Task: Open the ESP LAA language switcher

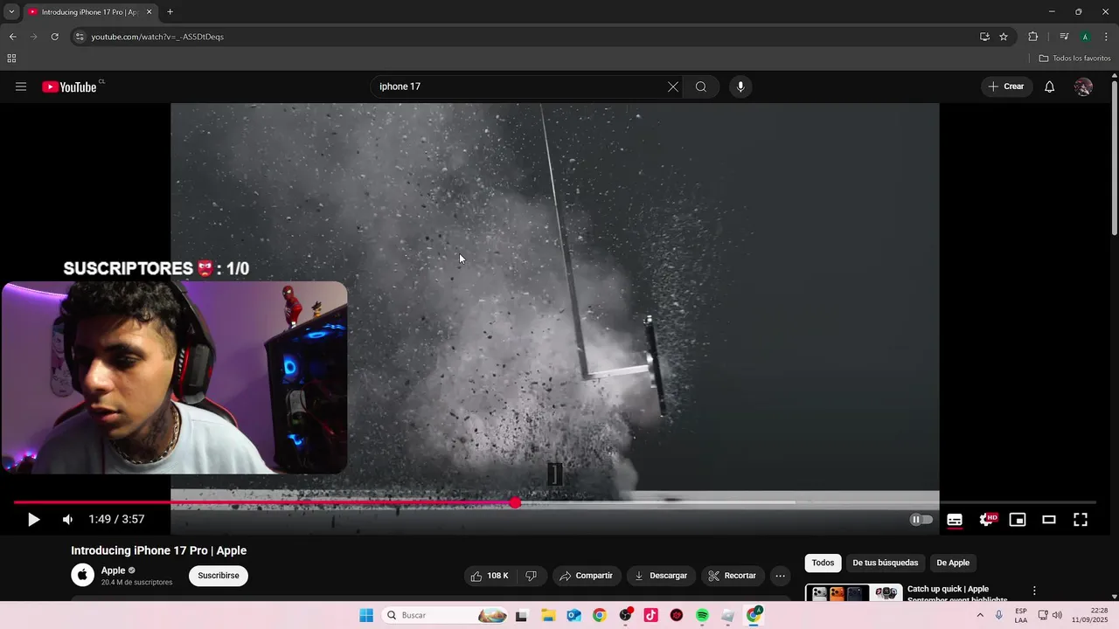Action: click(1021, 615)
